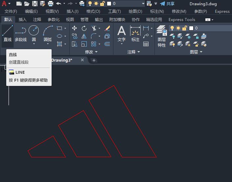The height and width of the screenshot is (182, 232).
Task: Toggle layer on/off lightbulb in ribbon layer list
Action: (x=172, y=28)
